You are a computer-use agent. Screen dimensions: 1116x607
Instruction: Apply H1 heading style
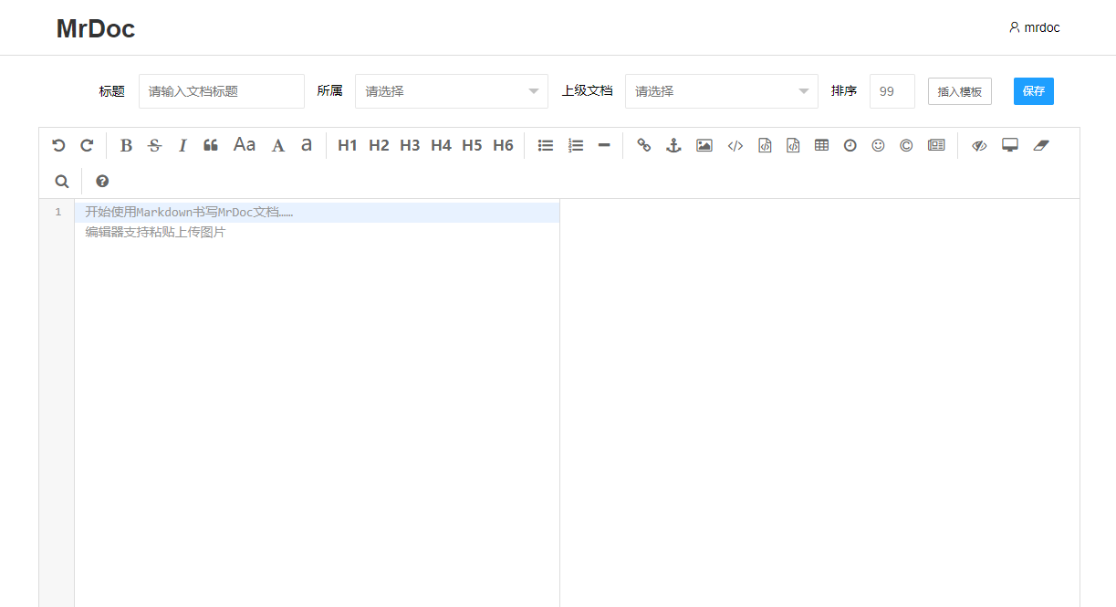[347, 145]
